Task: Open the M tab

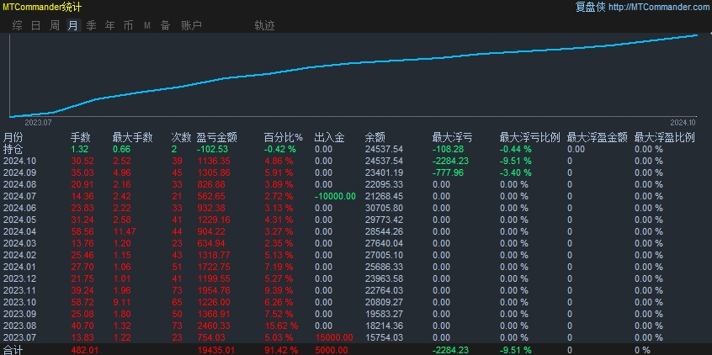Action: [147, 25]
